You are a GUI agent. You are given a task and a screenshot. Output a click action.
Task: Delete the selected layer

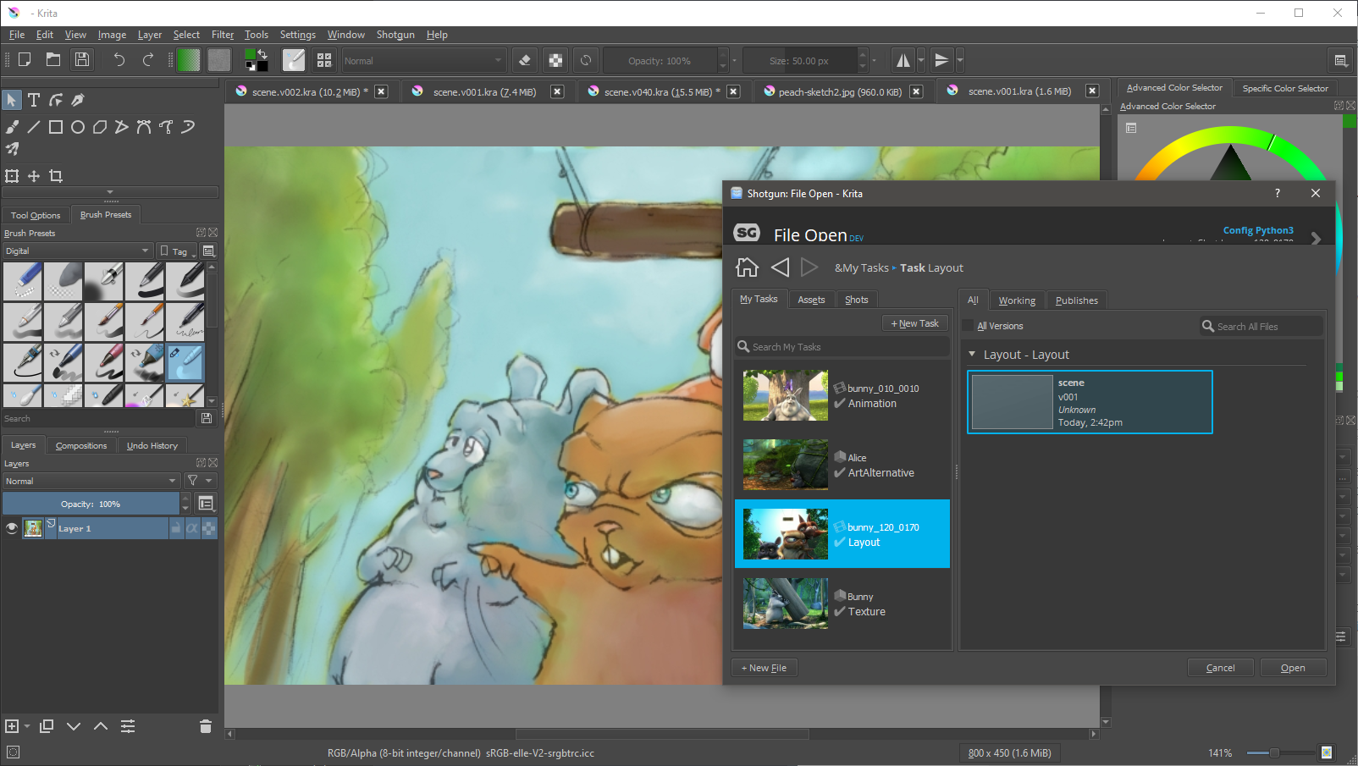point(205,726)
